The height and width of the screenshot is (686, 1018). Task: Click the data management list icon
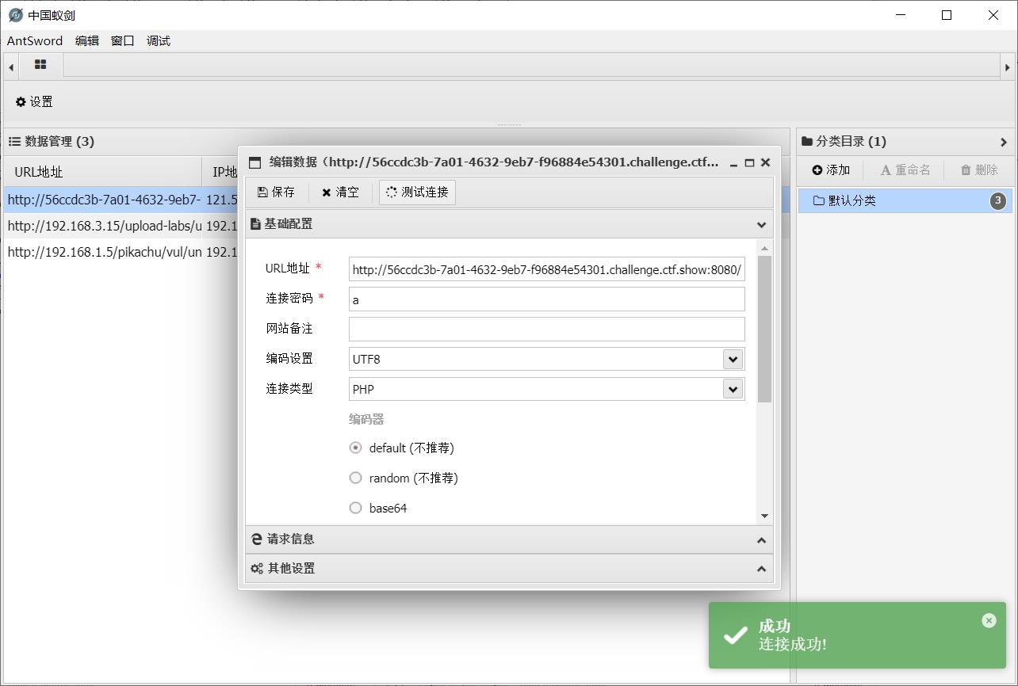pos(14,141)
